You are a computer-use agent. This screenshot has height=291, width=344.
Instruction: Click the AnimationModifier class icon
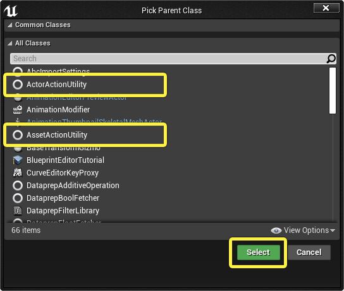[18, 110]
